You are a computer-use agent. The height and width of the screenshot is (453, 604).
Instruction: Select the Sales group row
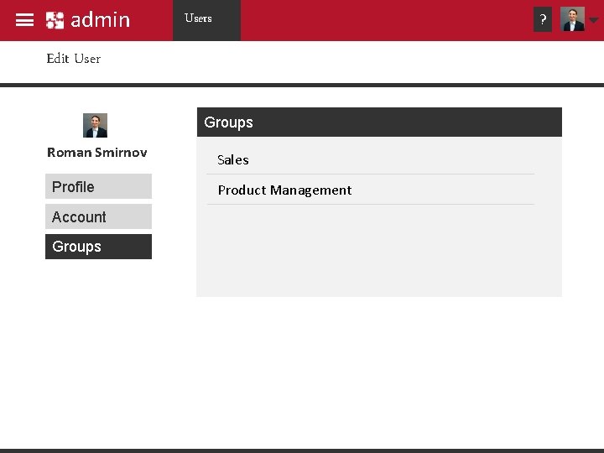click(370, 160)
